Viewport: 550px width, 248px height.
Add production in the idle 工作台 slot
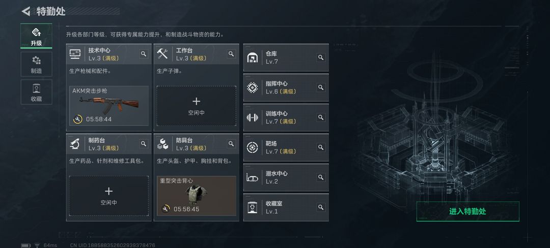tap(196, 106)
